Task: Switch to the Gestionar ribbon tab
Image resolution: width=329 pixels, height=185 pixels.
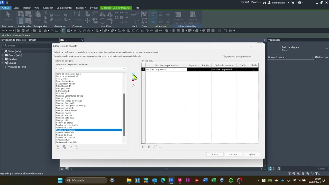Action: coord(48,8)
